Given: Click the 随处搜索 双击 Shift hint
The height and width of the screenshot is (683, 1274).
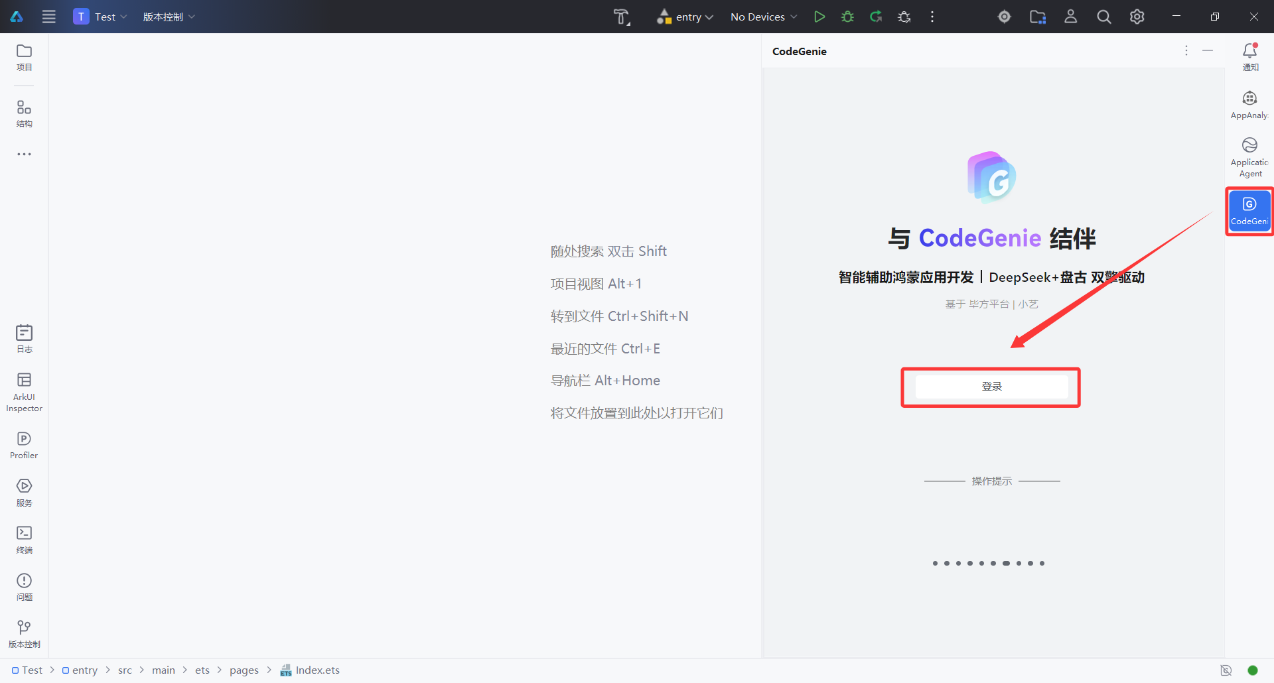Looking at the screenshot, I should (608, 251).
